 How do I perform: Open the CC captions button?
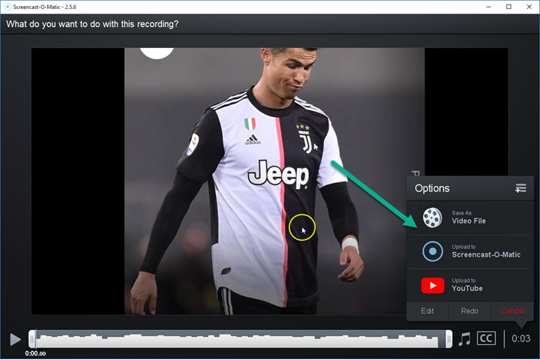[x=486, y=339]
